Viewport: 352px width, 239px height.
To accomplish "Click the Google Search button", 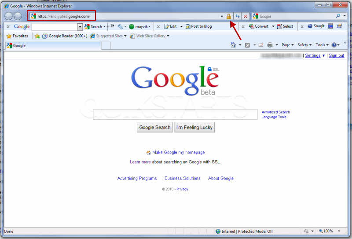I will pyautogui.click(x=155, y=127).
